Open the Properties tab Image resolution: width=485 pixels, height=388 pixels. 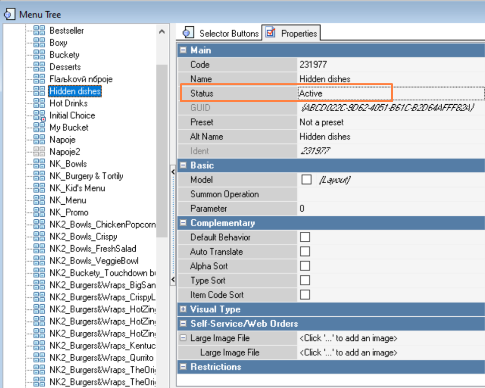(x=292, y=33)
